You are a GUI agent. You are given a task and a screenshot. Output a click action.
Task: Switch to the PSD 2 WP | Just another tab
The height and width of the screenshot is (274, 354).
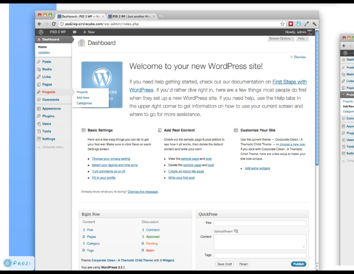pos(132,16)
